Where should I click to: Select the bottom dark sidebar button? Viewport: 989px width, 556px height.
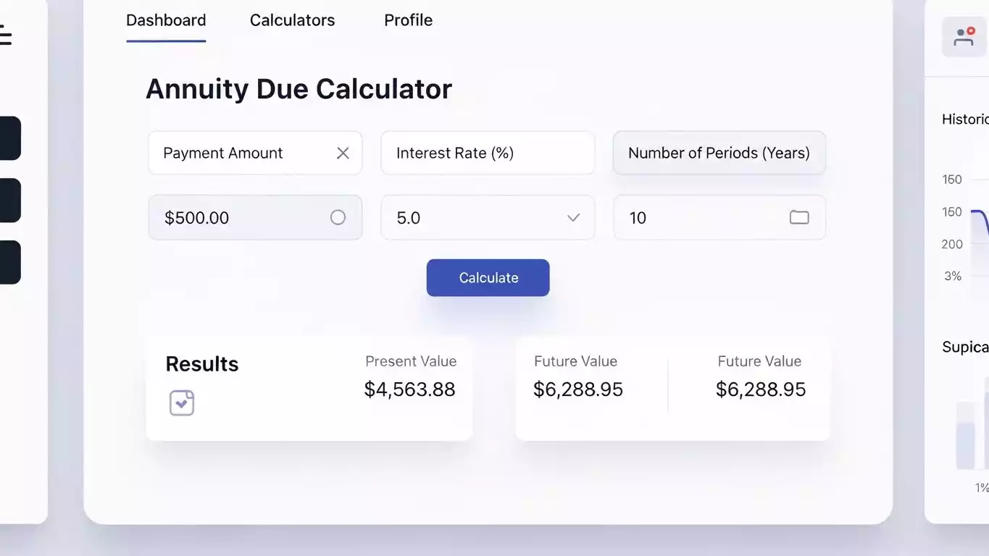click(x=10, y=262)
